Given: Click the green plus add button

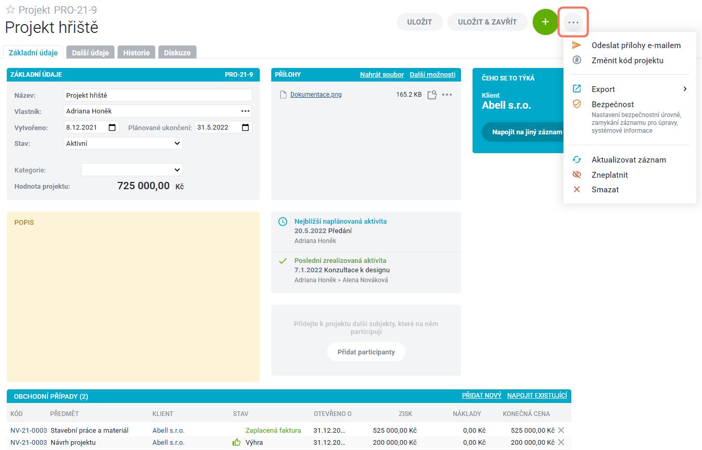Looking at the screenshot, I should [545, 22].
